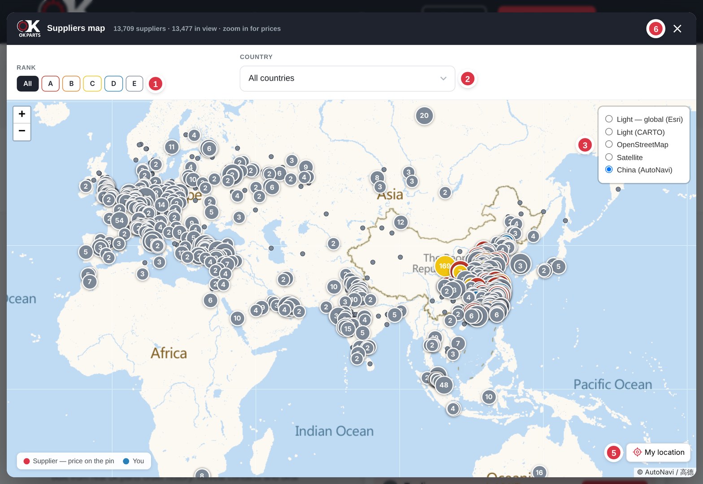The height and width of the screenshot is (484, 703).
Task: Open the 9 cluster east of the Urals
Action: coord(306,167)
